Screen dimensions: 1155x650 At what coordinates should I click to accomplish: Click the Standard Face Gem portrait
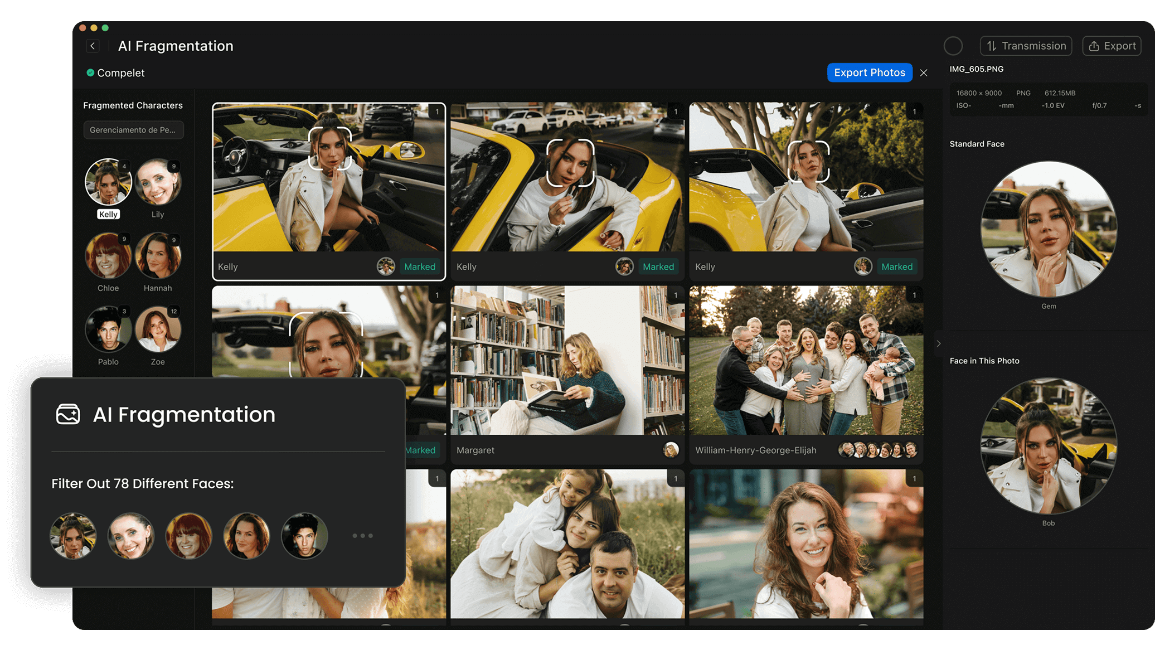point(1049,229)
